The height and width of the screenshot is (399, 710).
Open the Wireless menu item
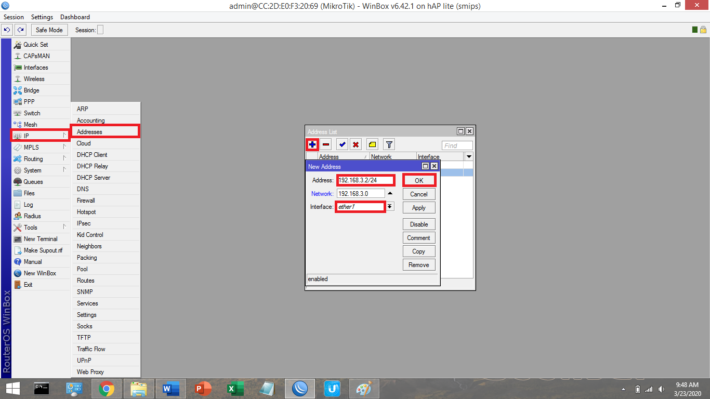point(41,79)
